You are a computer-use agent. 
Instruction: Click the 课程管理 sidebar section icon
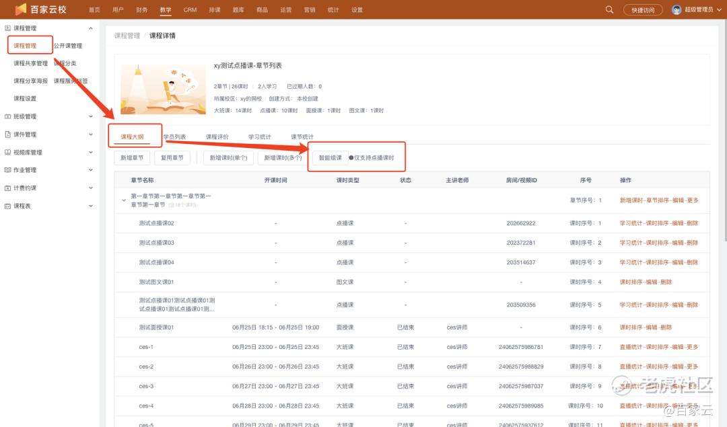tap(7, 28)
